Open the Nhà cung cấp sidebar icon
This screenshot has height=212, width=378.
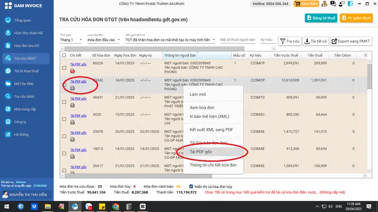8,109
